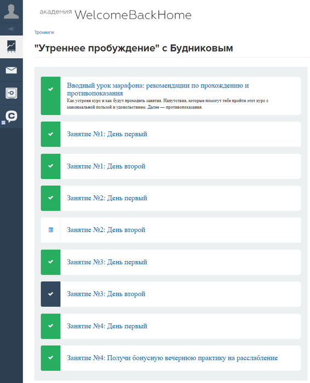Open lesson Занятие №2: День второй
This screenshot has height=383, width=310.
[106, 230]
